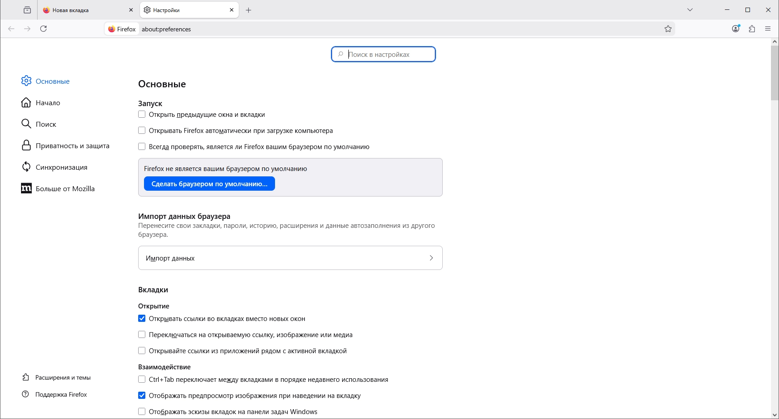
Task: Click the reload page icon
Action: 43,29
